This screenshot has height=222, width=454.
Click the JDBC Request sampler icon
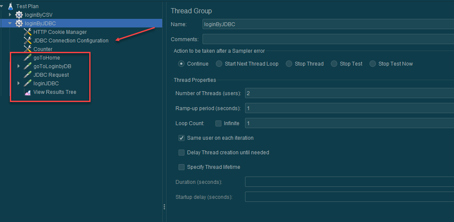coord(27,75)
